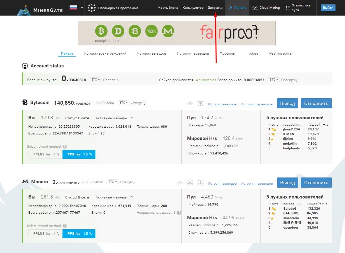Click Monero deposit arrow icon
The width and height of the screenshot is (345, 253).
click(200, 183)
